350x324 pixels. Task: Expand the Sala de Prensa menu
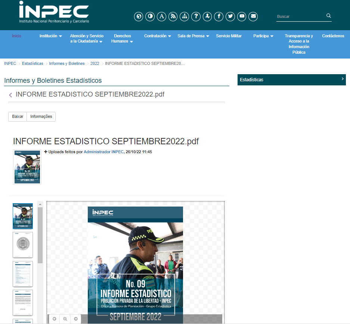pyautogui.click(x=193, y=36)
